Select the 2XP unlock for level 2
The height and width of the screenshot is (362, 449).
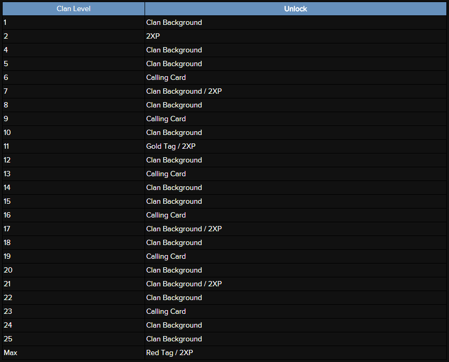click(x=295, y=36)
